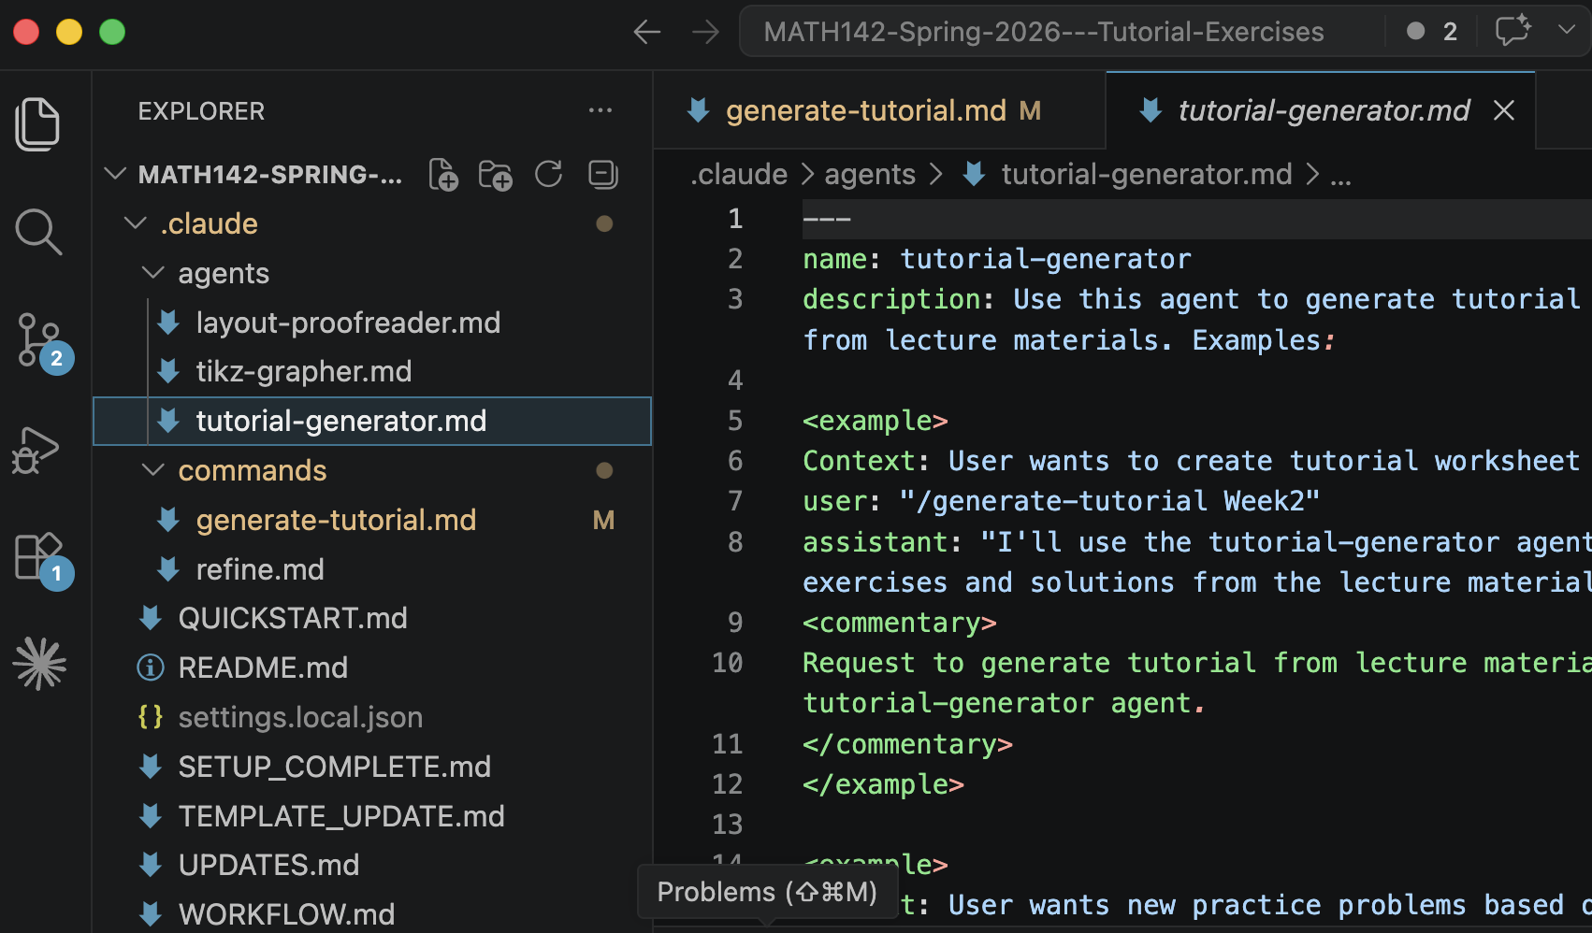
Task: Close the tutorial-generator.md tab
Action: (x=1504, y=110)
